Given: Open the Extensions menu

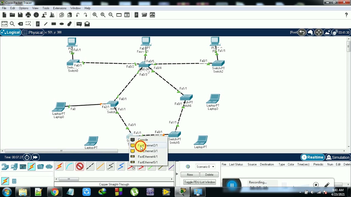Looking at the screenshot, I should [x=60, y=8].
